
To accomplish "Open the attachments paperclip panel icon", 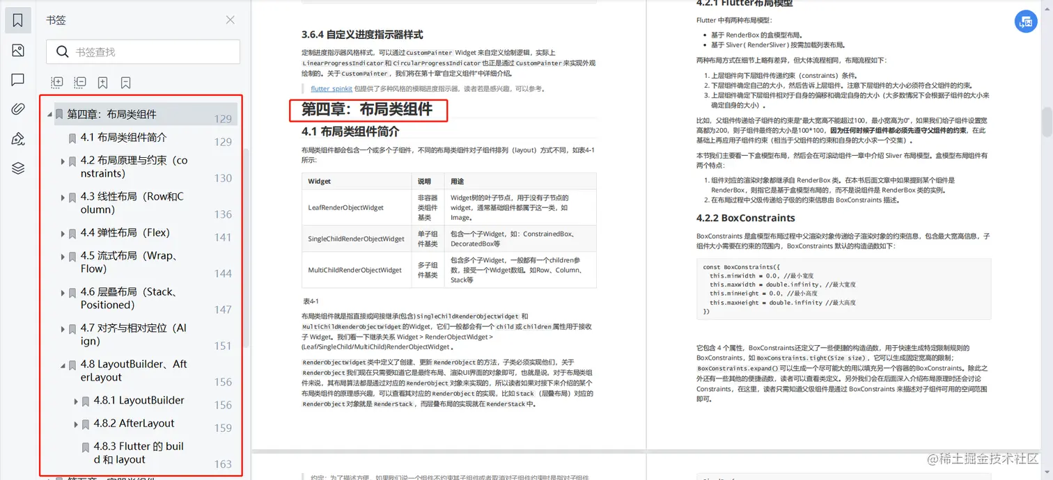I will click(17, 109).
